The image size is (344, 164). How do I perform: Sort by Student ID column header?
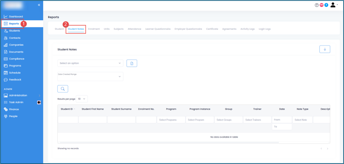point(68,109)
